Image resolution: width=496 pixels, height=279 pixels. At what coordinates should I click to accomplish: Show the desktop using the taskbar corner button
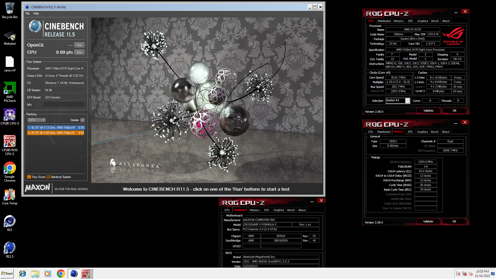(x=493, y=274)
